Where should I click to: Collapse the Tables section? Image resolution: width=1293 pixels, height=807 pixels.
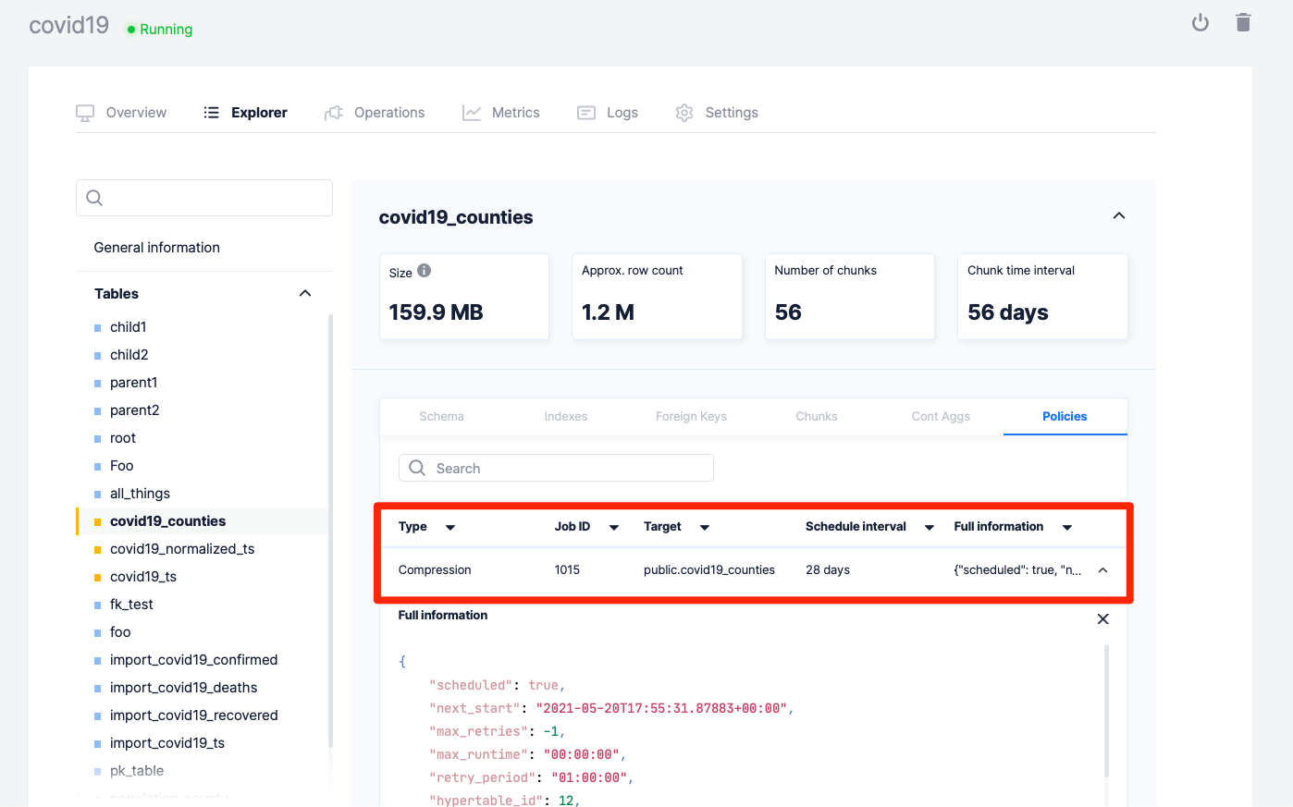pyautogui.click(x=305, y=293)
